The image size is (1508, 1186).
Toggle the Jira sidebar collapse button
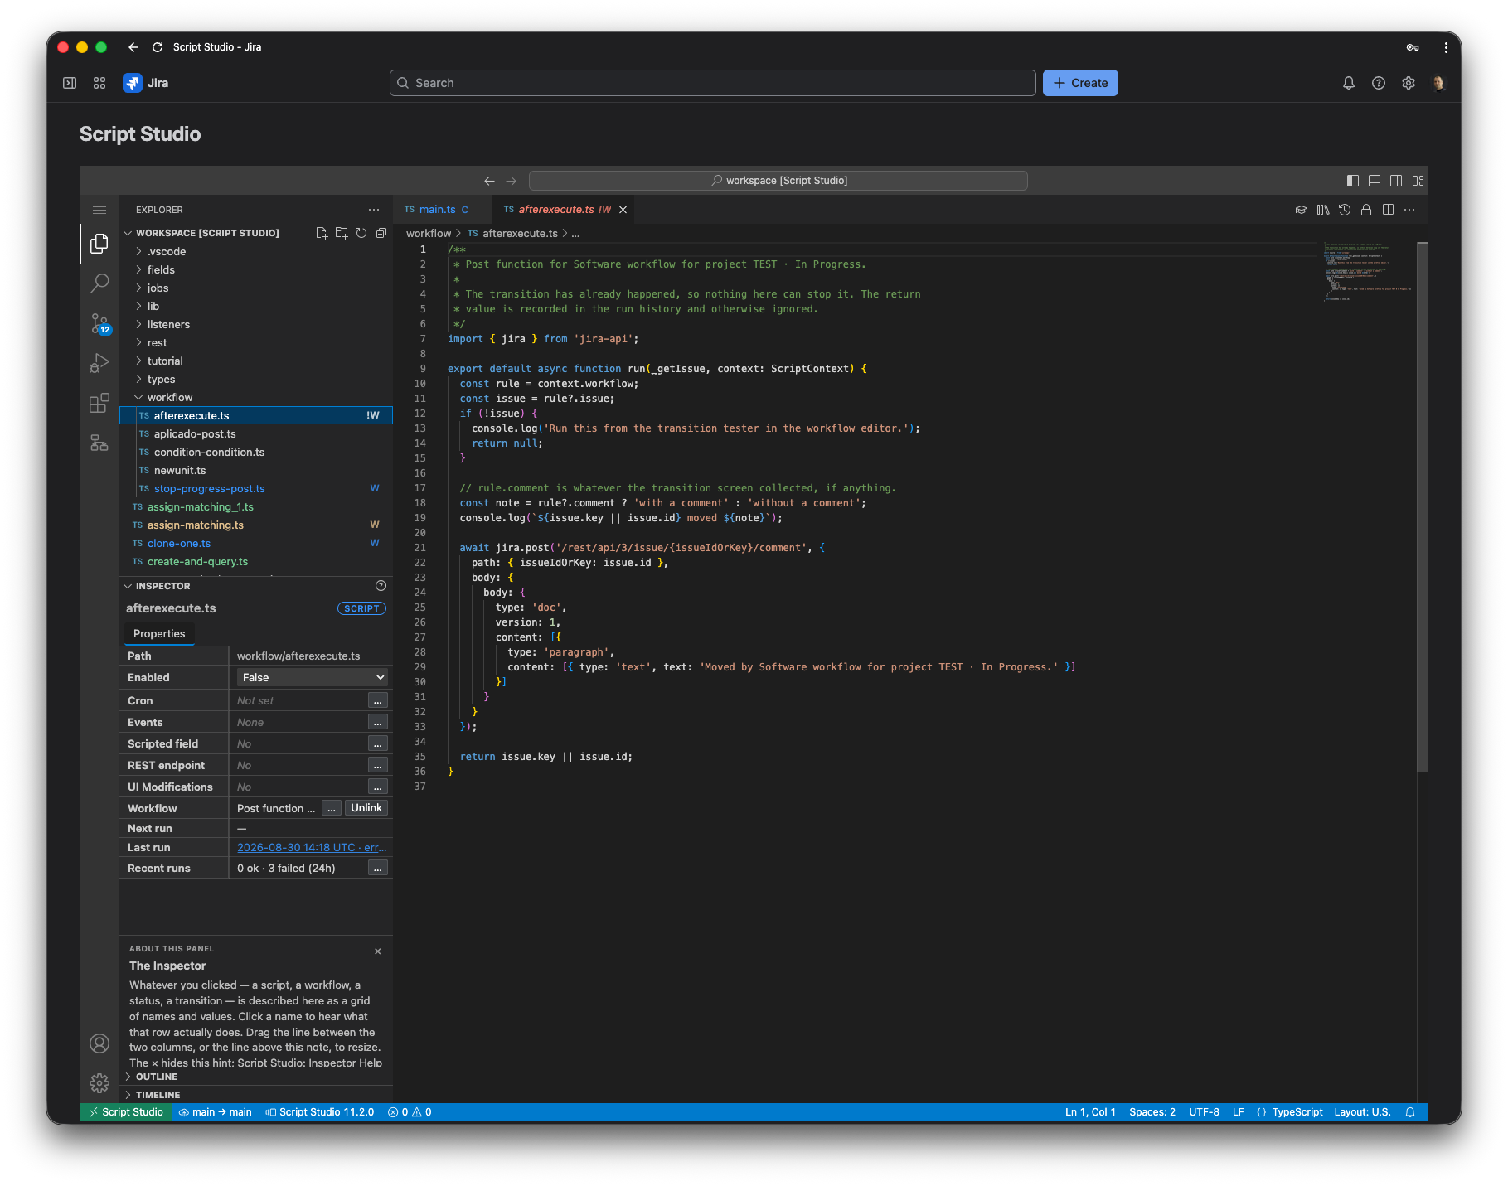tap(70, 83)
